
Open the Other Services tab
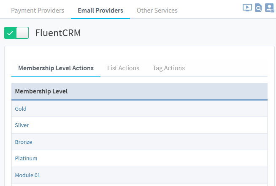[157, 10]
